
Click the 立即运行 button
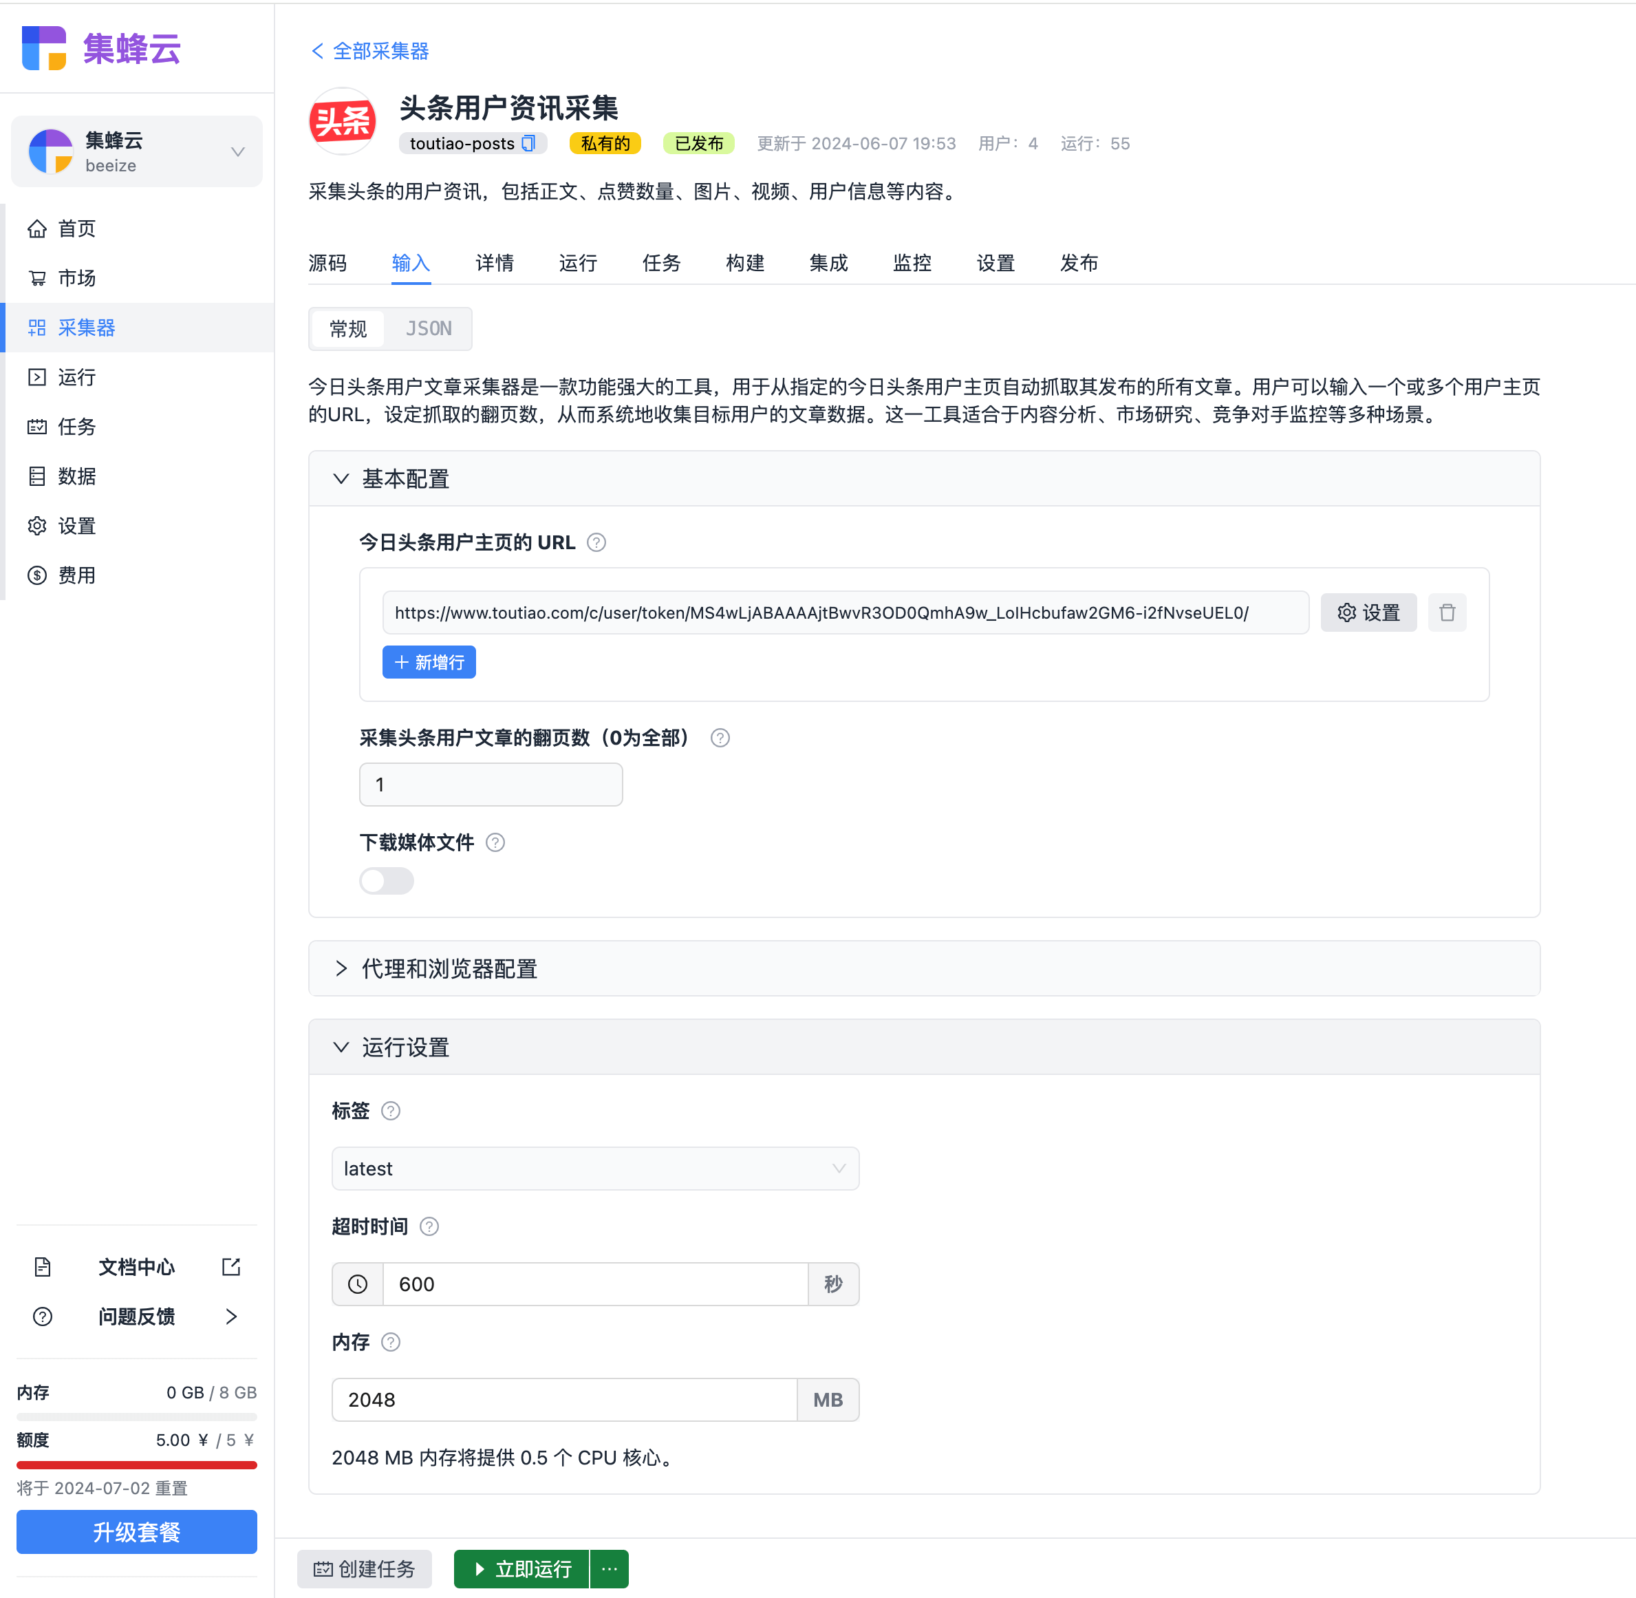coord(522,1568)
